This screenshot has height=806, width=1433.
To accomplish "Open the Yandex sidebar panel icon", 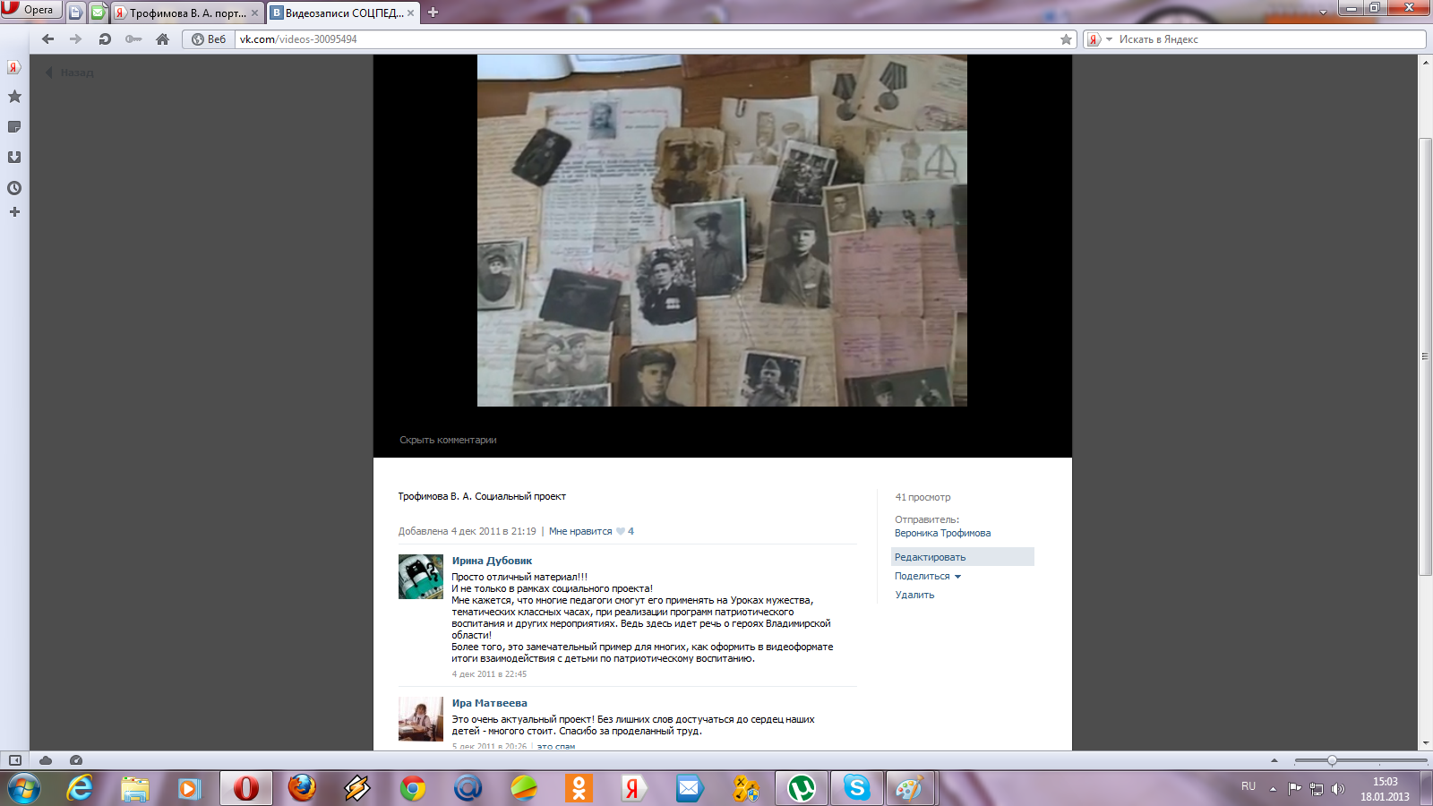I will tap(14, 67).
